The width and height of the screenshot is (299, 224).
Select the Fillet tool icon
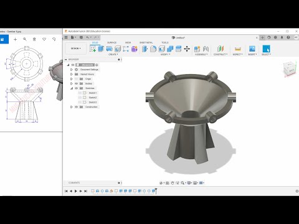click(x=153, y=49)
